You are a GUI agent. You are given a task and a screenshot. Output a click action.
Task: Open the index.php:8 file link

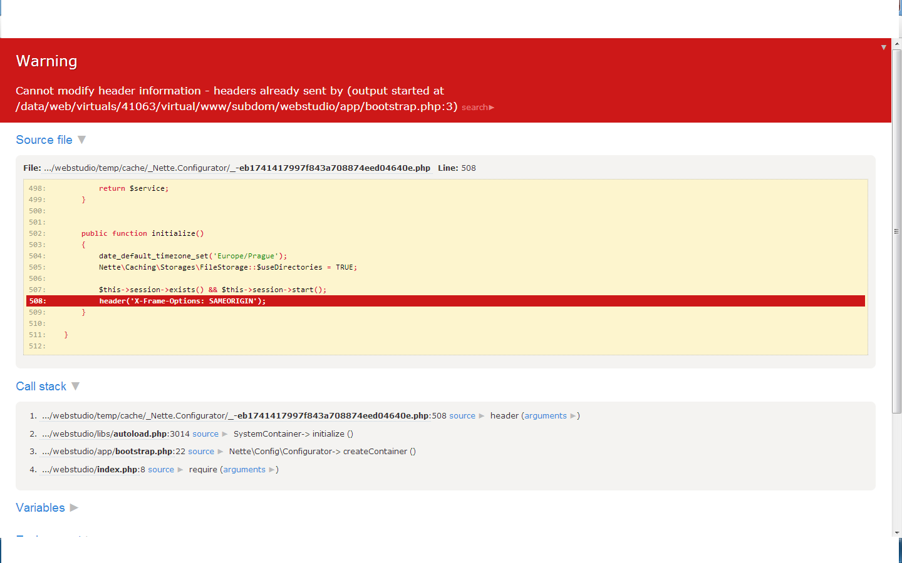pos(90,470)
